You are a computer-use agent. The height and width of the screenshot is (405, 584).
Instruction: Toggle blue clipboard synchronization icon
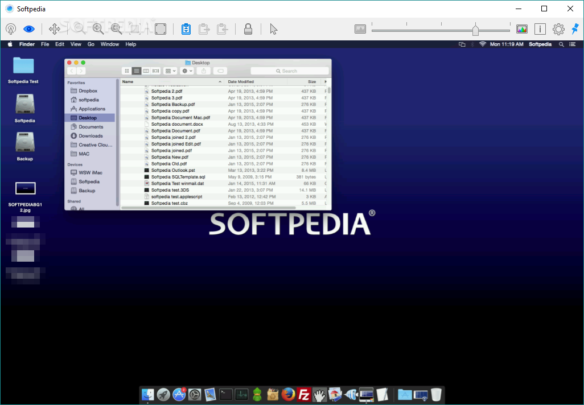point(186,29)
